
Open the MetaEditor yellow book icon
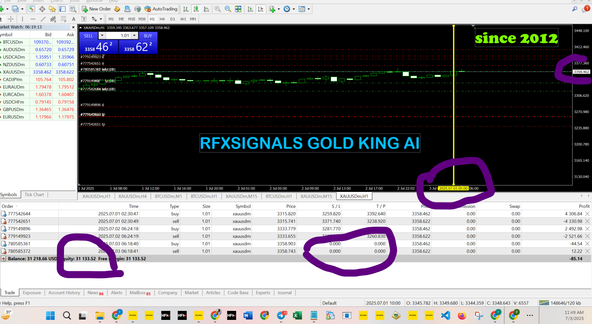tap(117, 9)
